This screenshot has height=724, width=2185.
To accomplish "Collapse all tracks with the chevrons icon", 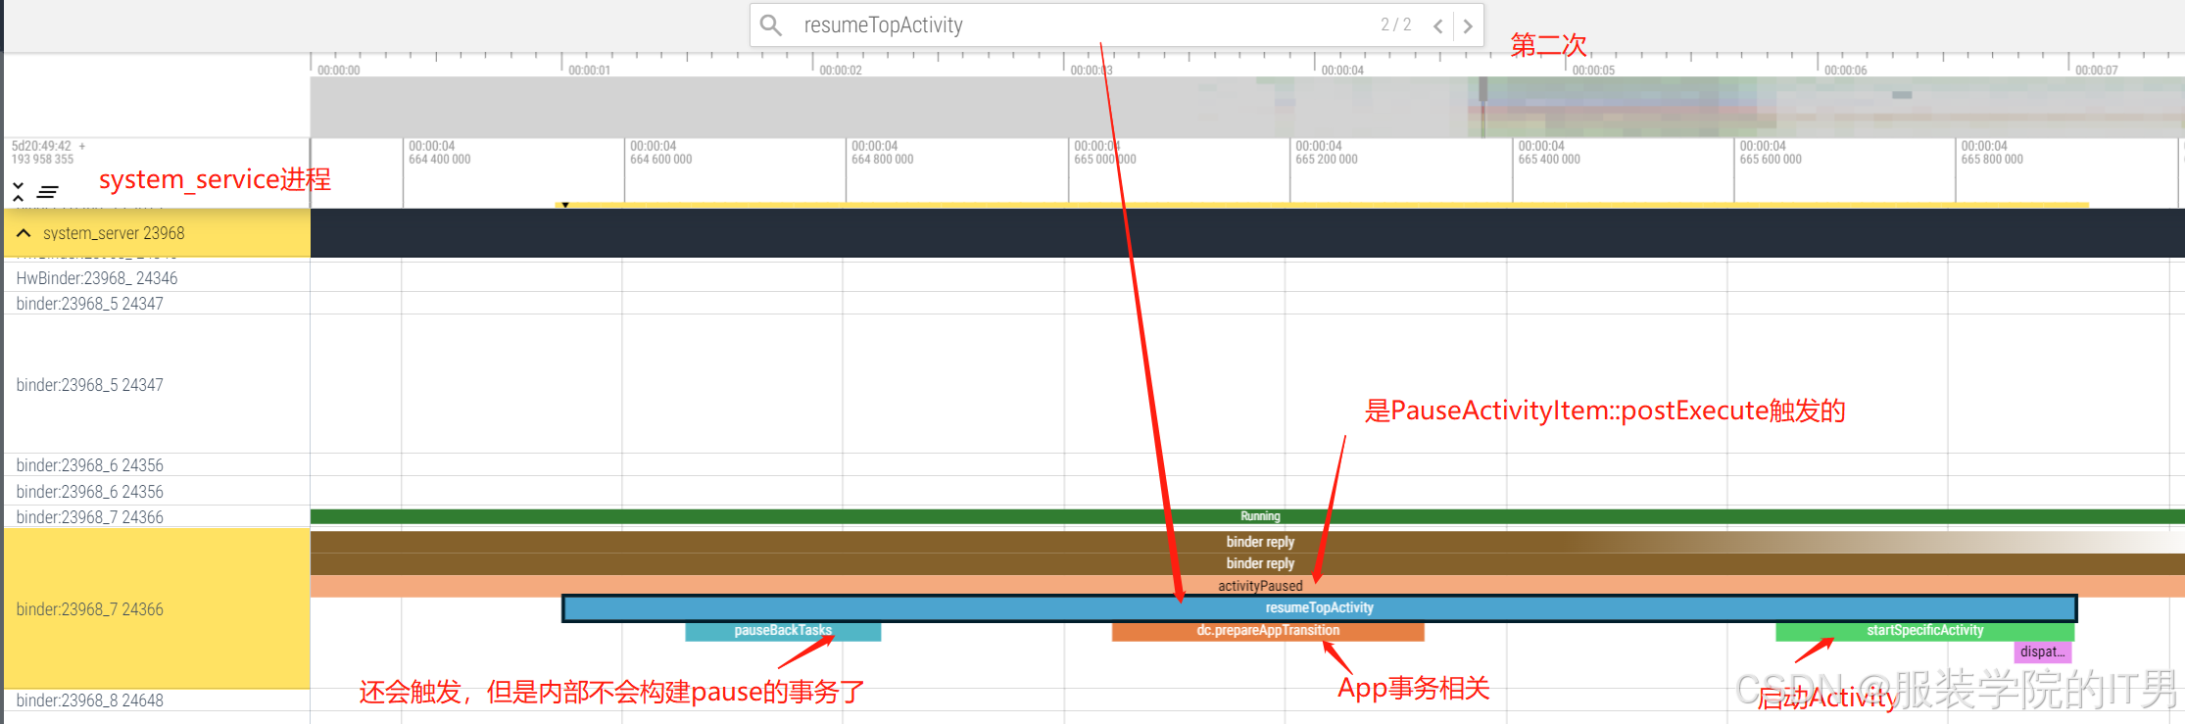I will click(x=18, y=191).
